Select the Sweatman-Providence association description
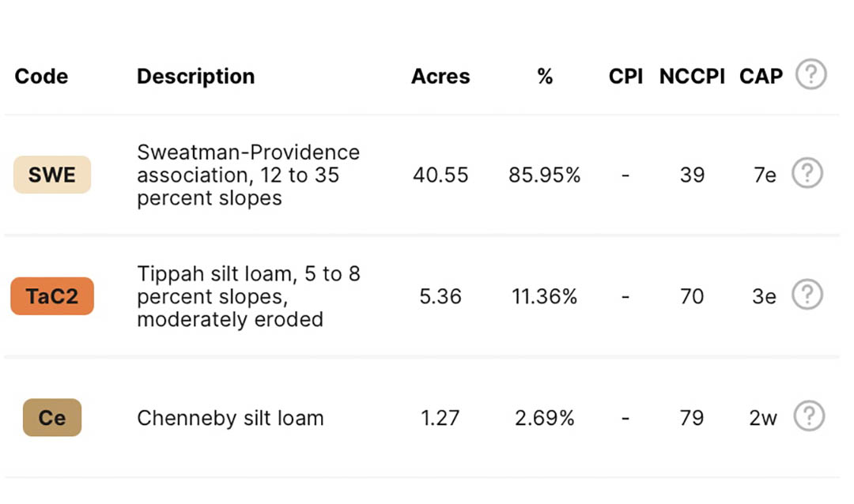Image resolution: width=854 pixels, height=504 pixels. (248, 175)
